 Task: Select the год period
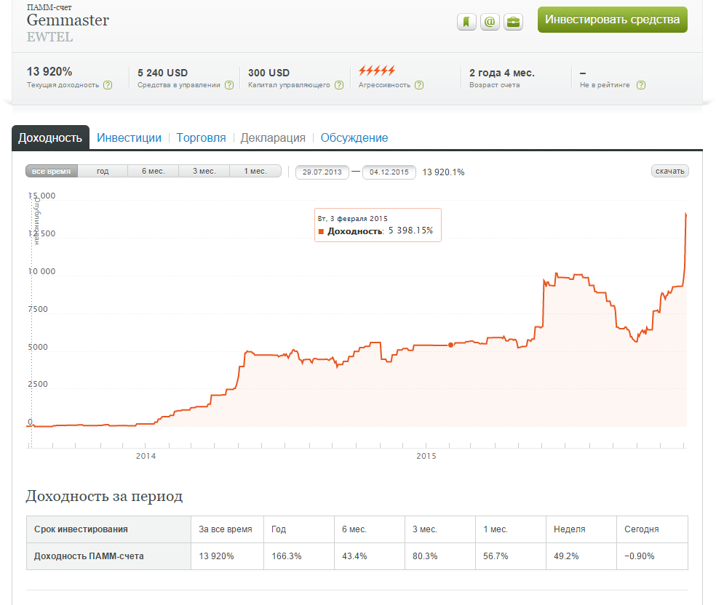(103, 171)
